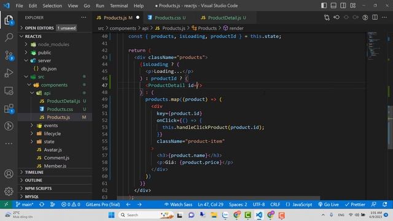The width and height of the screenshot is (393, 221).
Task: Open the Extensions view
Action: pos(9,109)
